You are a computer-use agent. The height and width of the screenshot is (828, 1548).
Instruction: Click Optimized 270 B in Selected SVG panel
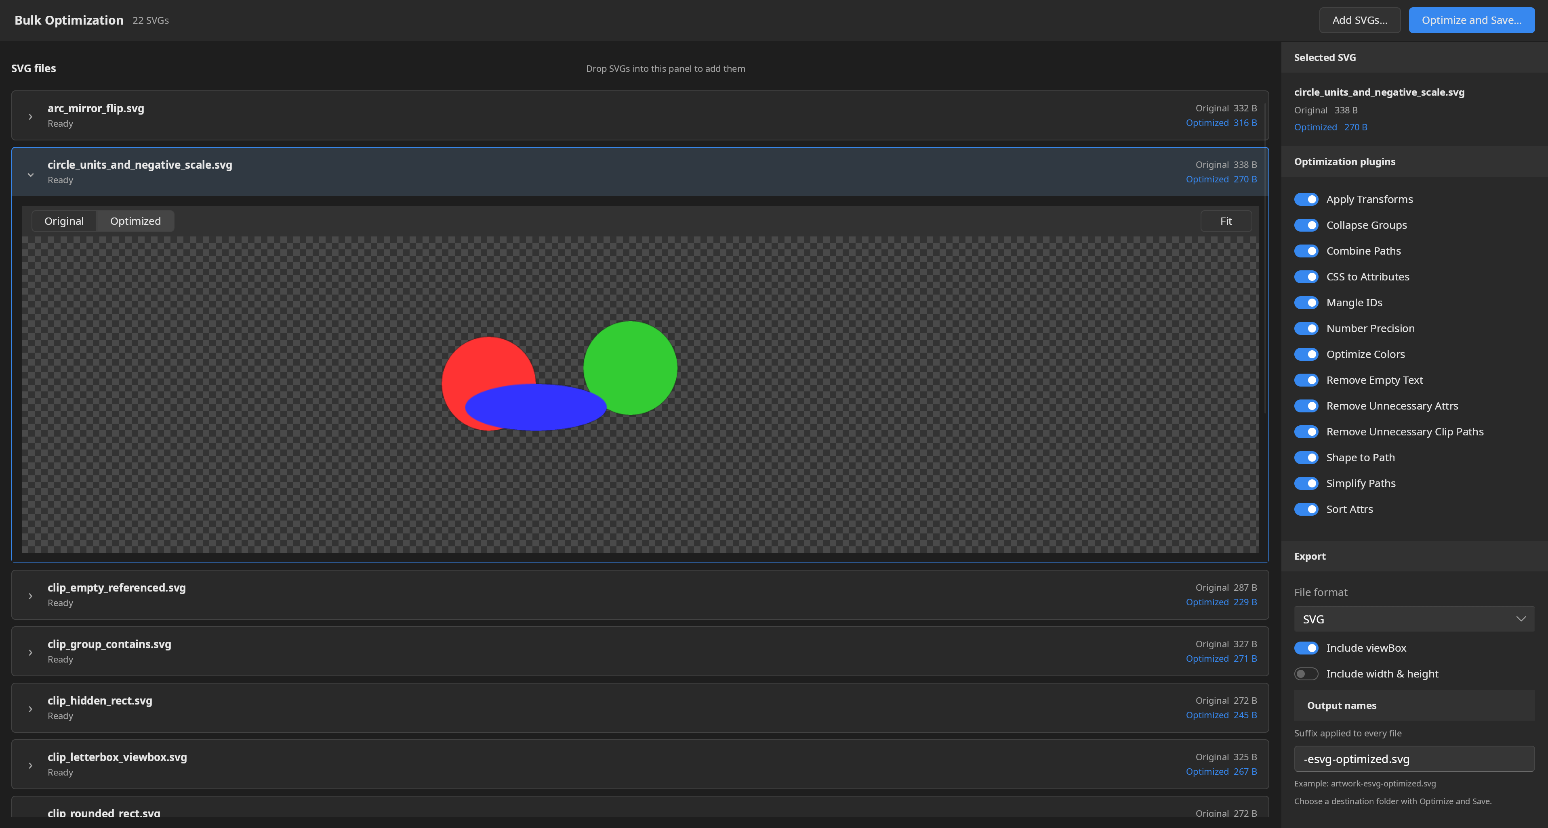point(1330,127)
